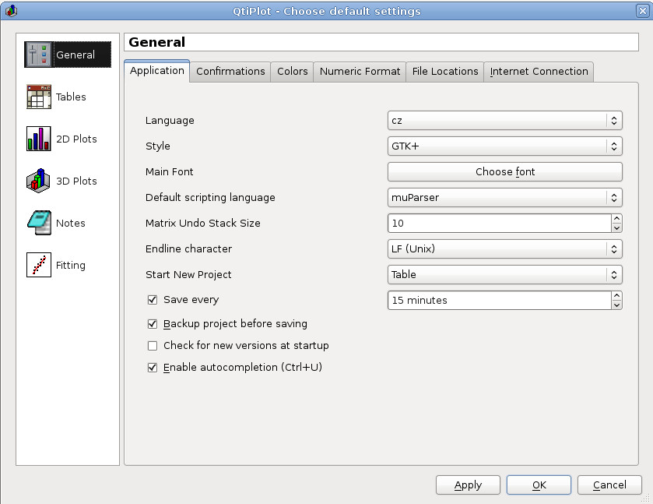The height and width of the screenshot is (504, 653).
Task: Decrease Matrix Undo Stack Size with down arrow
Action: click(x=616, y=228)
